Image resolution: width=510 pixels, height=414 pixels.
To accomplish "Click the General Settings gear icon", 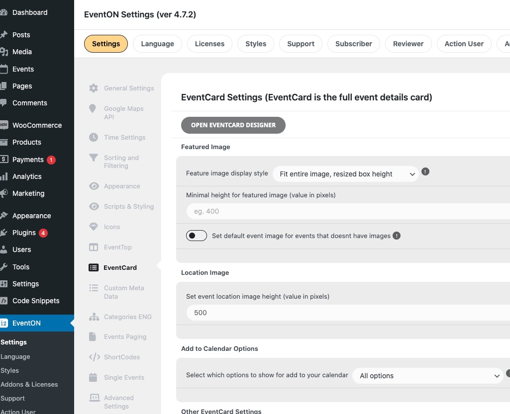I will [94, 88].
